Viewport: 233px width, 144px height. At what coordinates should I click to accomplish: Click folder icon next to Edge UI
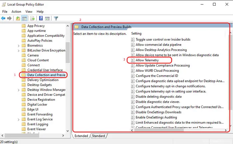pos(24,109)
